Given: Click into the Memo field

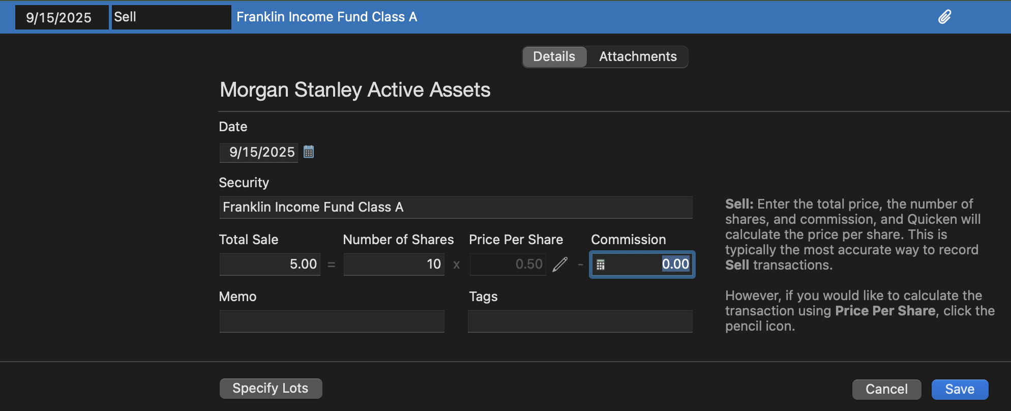Looking at the screenshot, I should tap(332, 321).
